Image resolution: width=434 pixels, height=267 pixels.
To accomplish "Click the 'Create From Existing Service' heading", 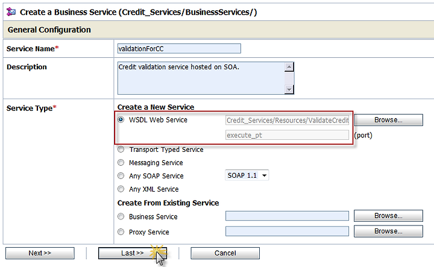I will tap(168, 203).
